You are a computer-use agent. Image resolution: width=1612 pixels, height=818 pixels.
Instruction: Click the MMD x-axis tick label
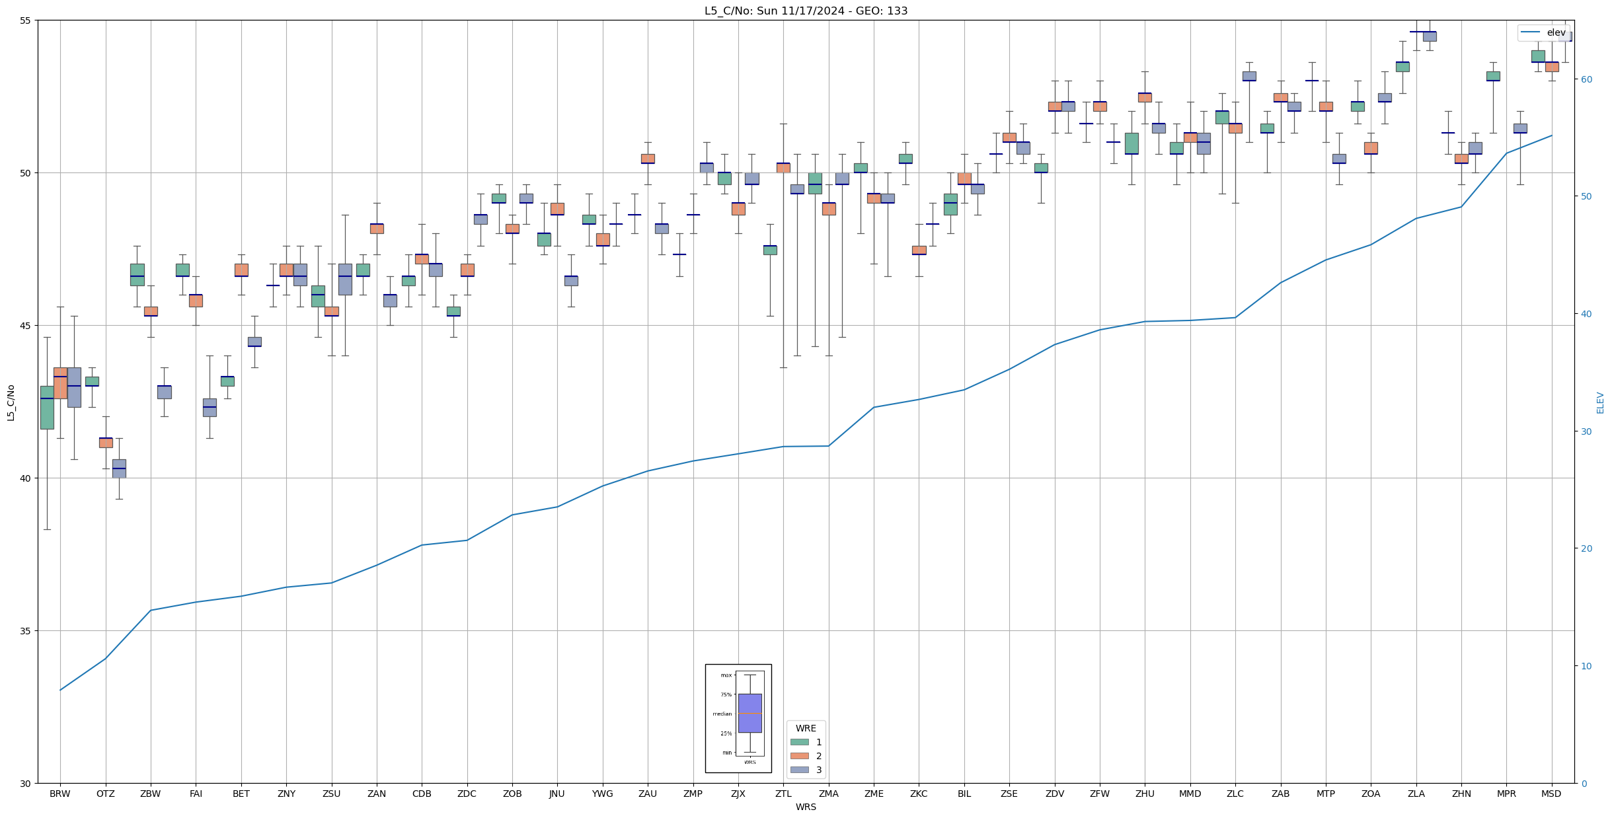pyautogui.click(x=1190, y=794)
